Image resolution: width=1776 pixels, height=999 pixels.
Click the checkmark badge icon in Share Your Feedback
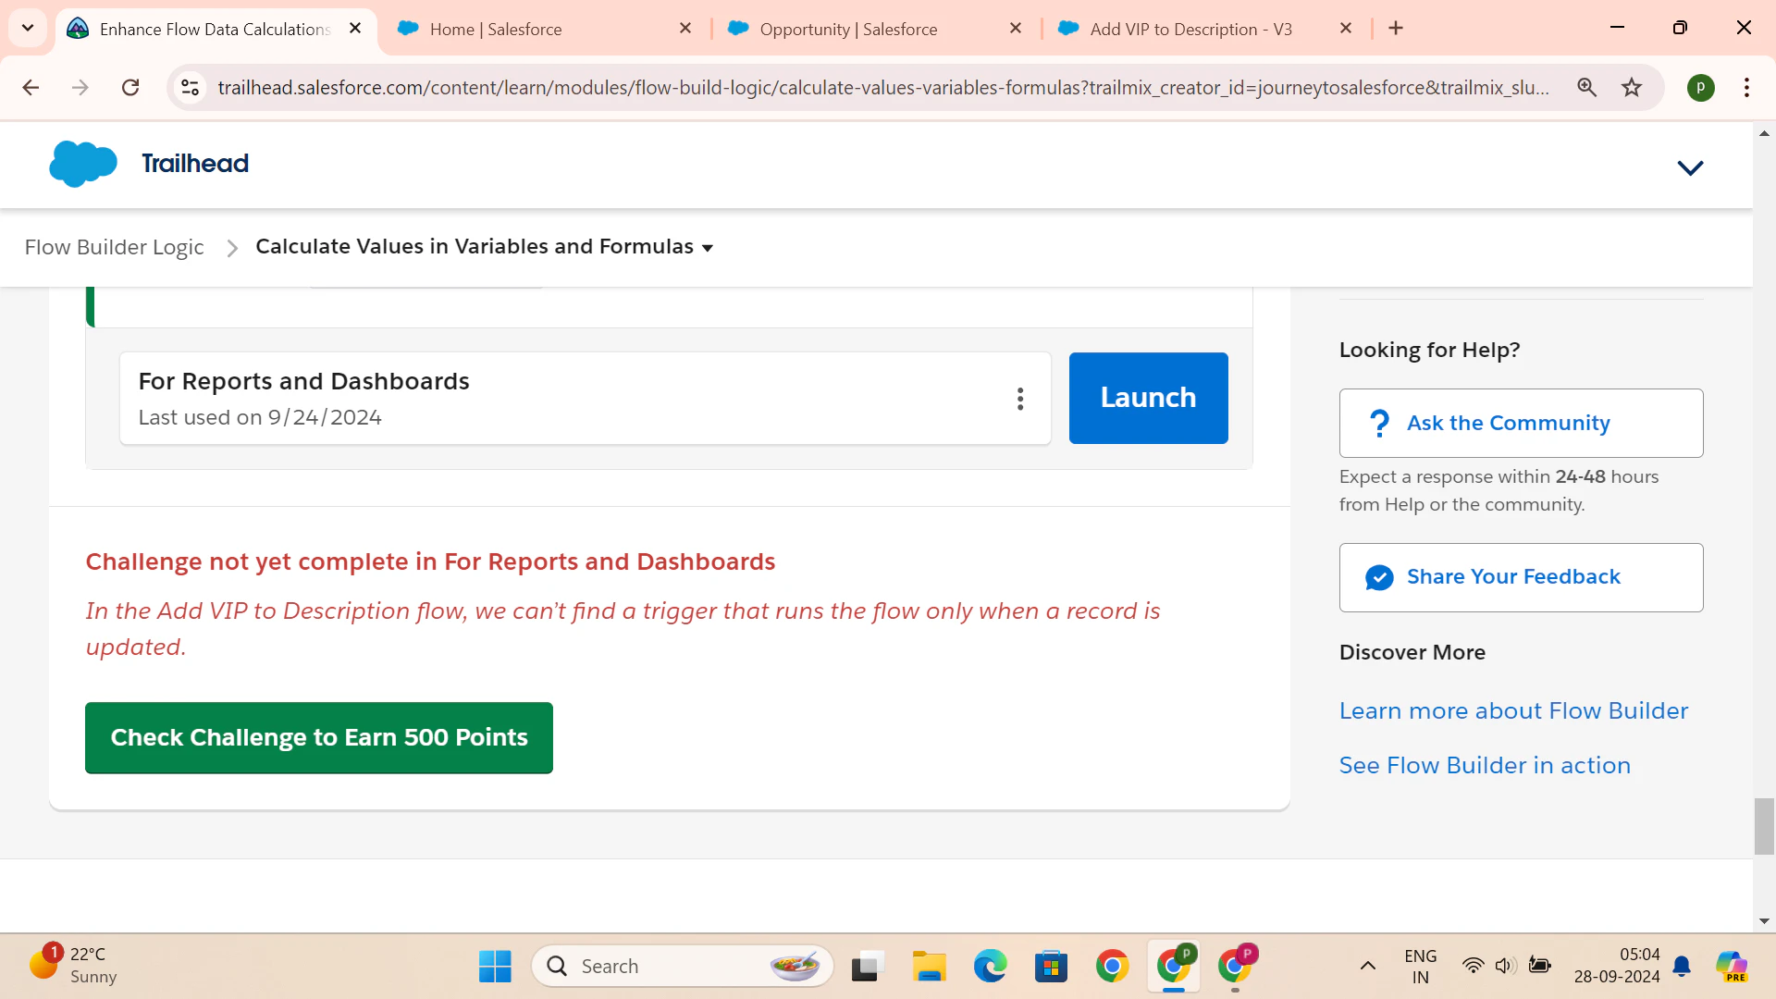[x=1379, y=577]
